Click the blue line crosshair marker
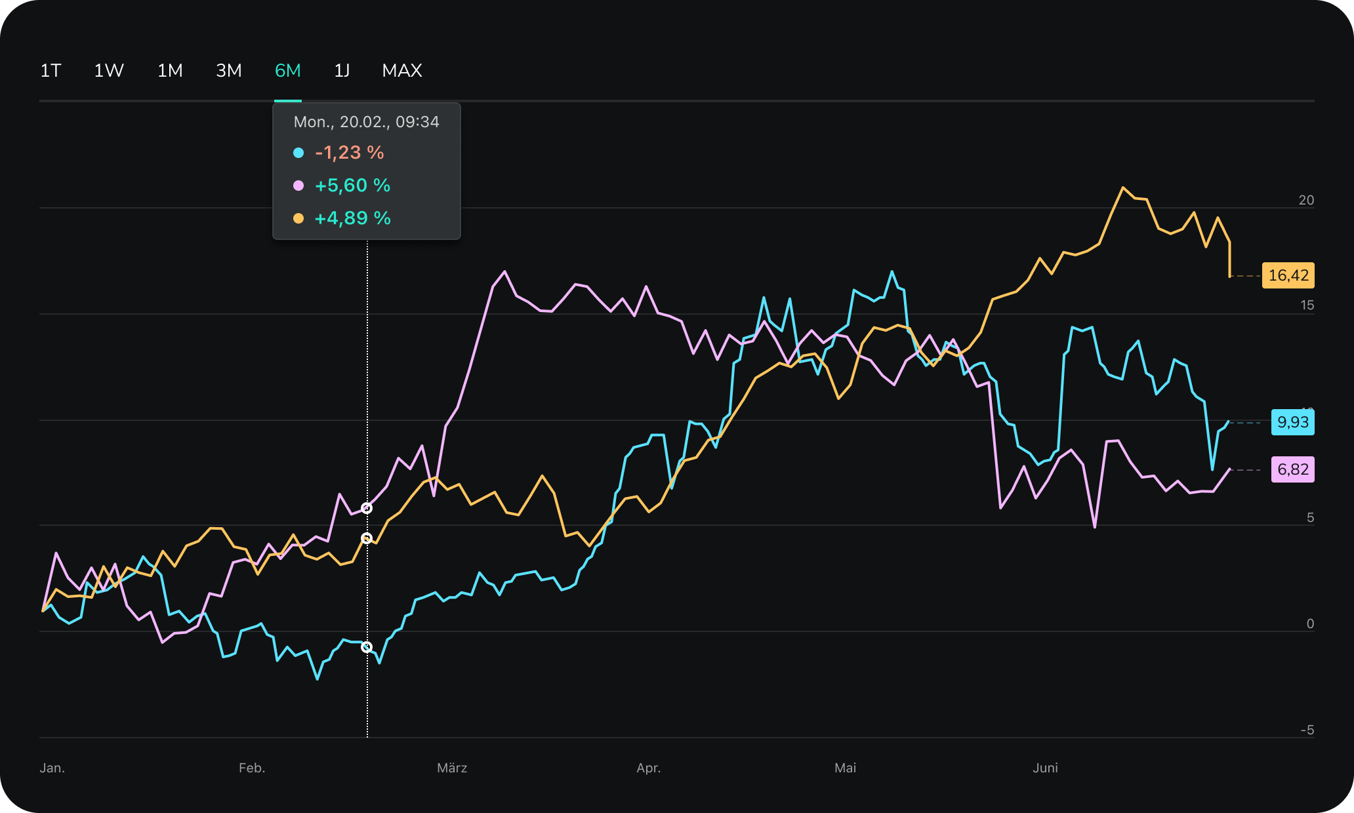 [x=367, y=647]
